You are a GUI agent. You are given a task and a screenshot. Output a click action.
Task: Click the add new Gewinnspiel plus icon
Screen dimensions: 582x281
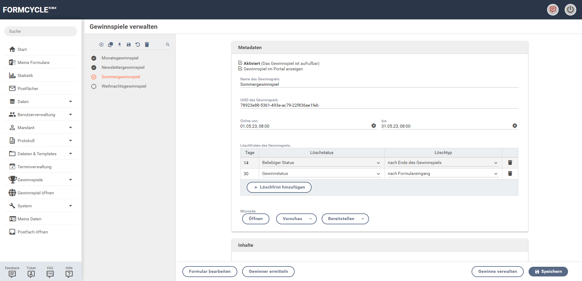tap(101, 45)
